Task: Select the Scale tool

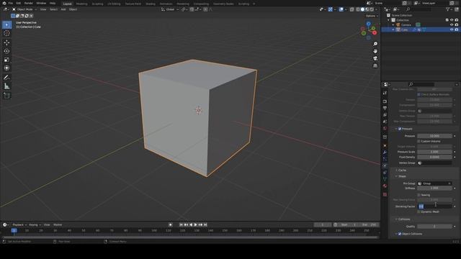Action: coord(6,60)
